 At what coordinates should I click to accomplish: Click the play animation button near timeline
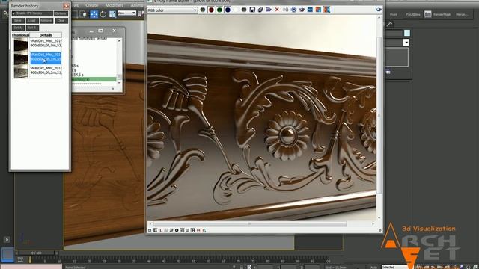click(7, 240)
